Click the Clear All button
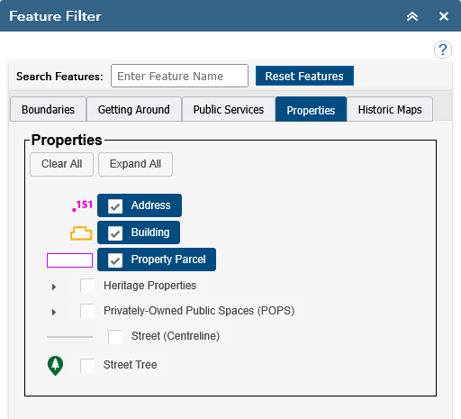The image size is (461, 419). pyautogui.click(x=61, y=164)
